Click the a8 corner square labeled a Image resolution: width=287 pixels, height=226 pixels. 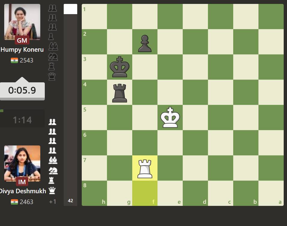[x=271, y=193]
